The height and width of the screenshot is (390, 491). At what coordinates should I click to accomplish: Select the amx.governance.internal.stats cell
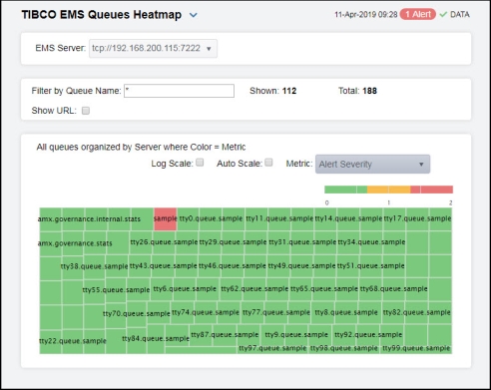pyautogui.click(x=89, y=219)
